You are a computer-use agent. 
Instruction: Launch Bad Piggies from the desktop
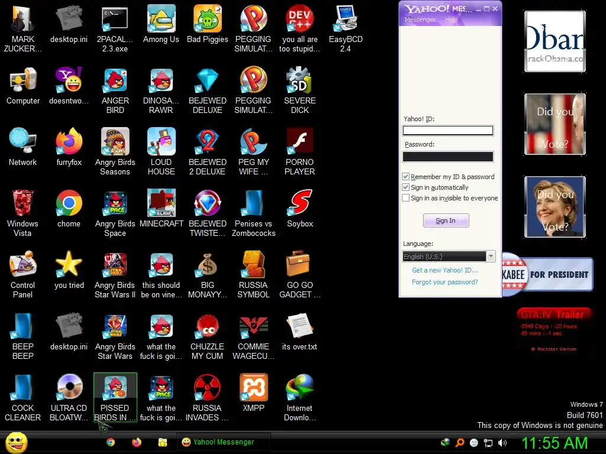[208, 25]
